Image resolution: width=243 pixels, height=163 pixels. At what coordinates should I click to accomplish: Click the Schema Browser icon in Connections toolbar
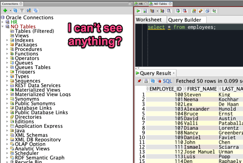coord(29,10)
